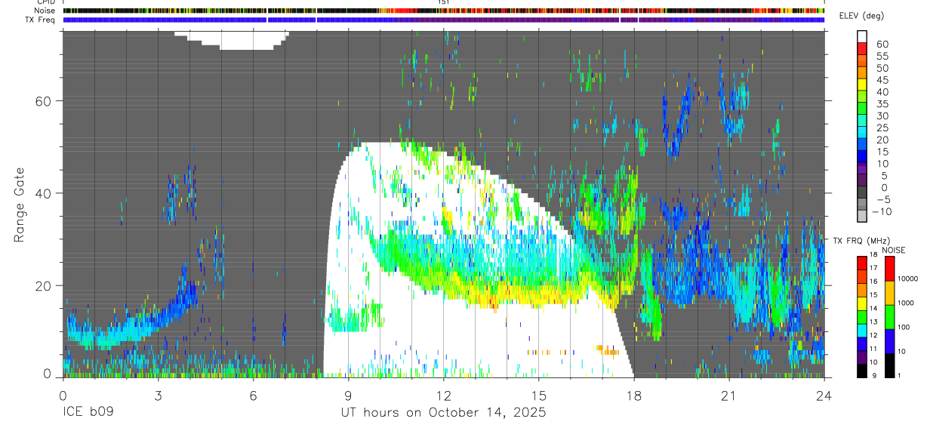Click the lightest gray bottom ELEV colorbar segment
The width and height of the screenshot is (927, 428).
863,217
